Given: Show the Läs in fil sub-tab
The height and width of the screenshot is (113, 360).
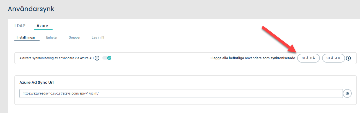Looking at the screenshot, I should (x=98, y=37).
